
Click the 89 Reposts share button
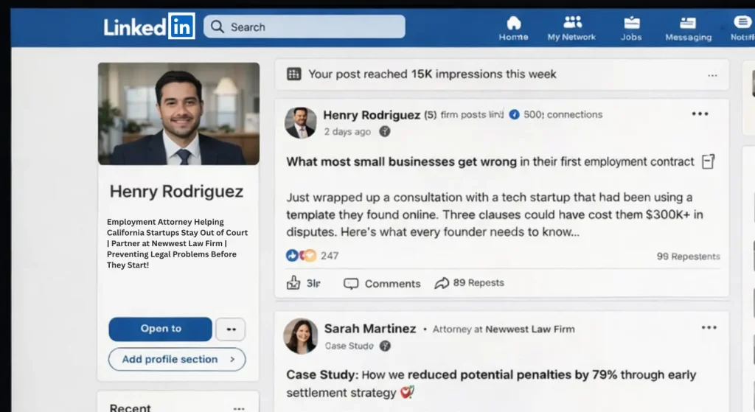point(469,283)
